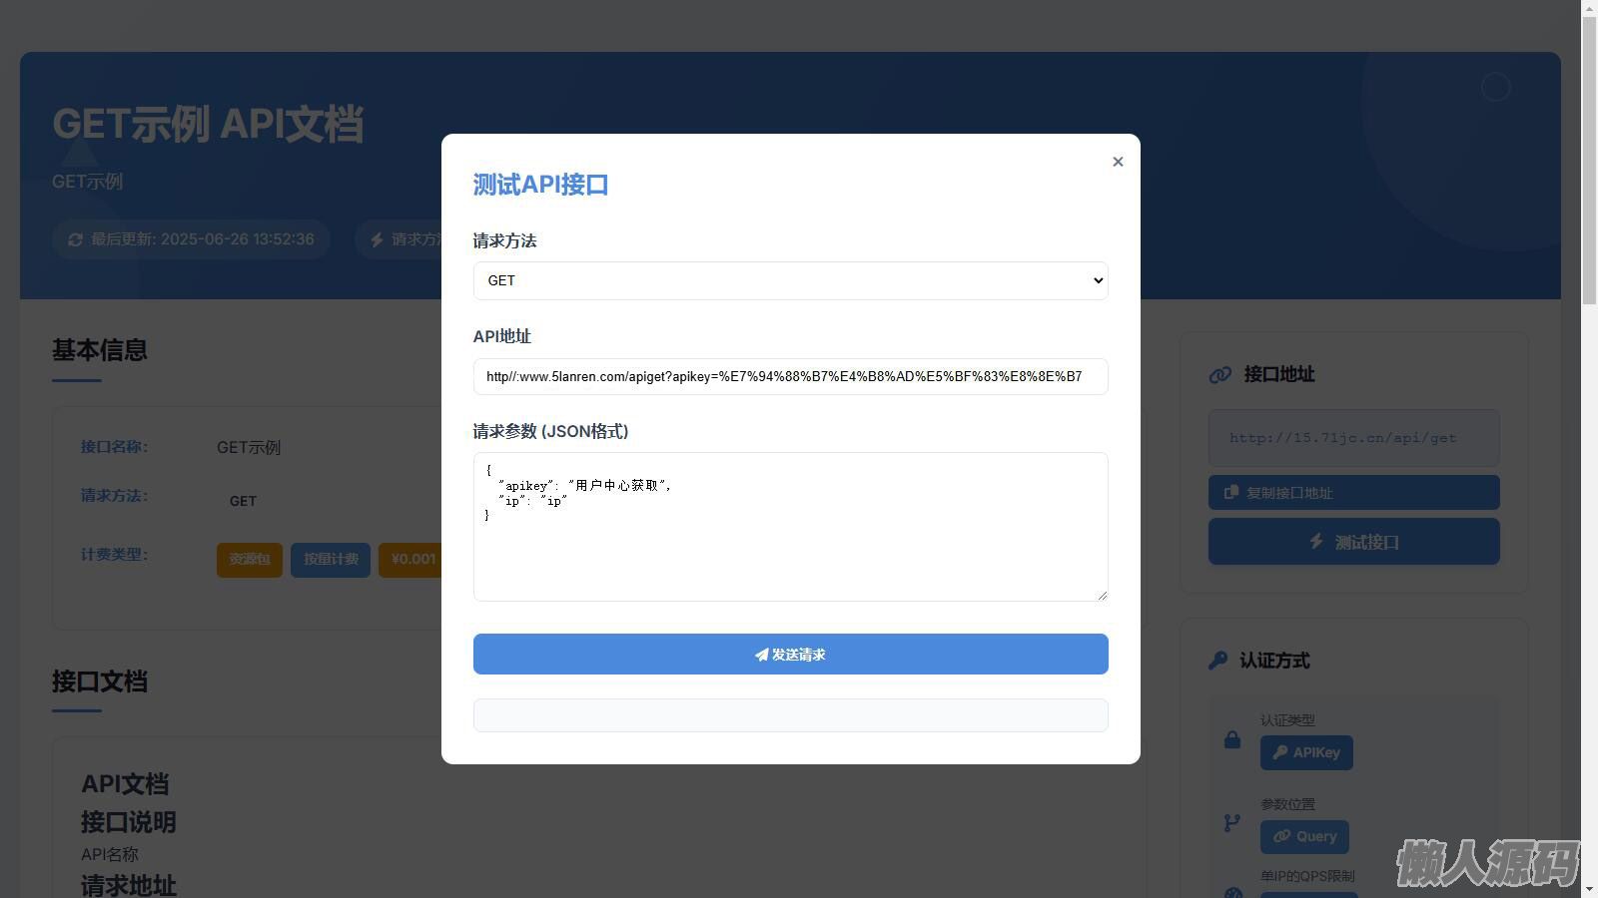Click the API名称 text

point(110,854)
